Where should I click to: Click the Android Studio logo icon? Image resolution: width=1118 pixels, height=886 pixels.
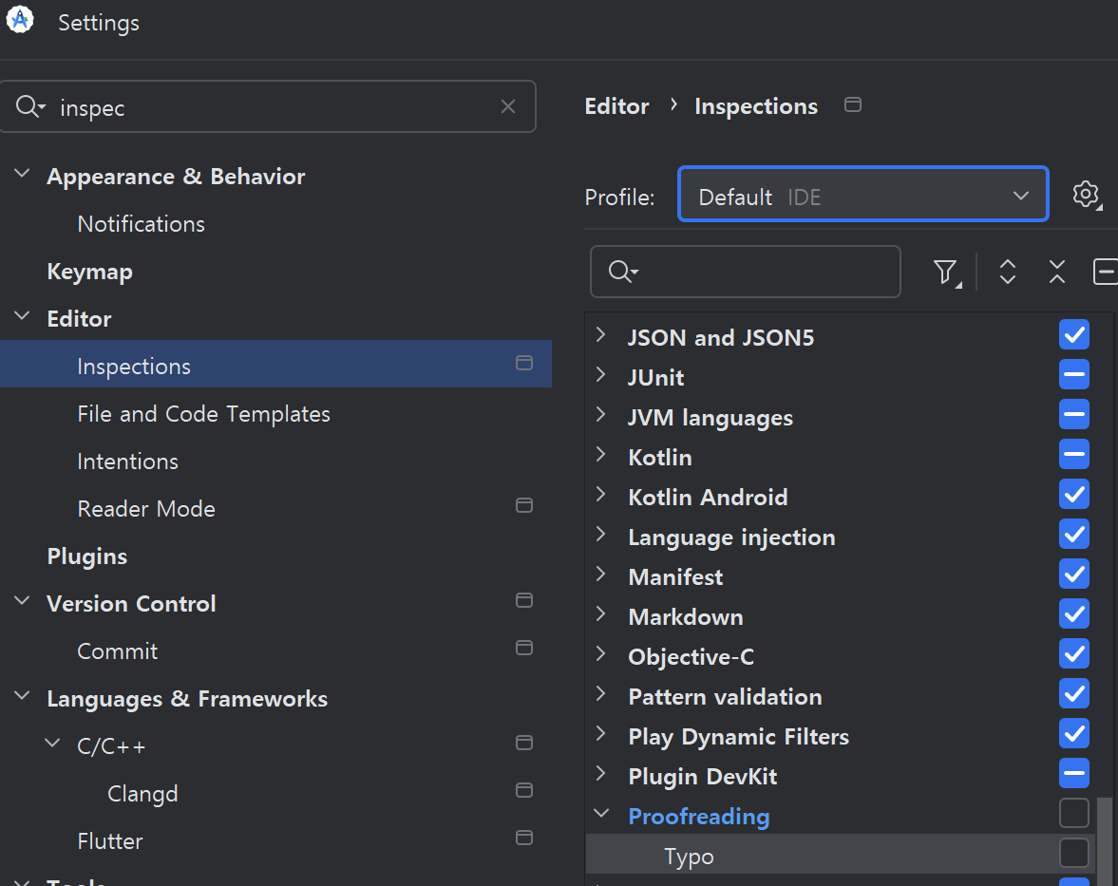[x=20, y=21]
